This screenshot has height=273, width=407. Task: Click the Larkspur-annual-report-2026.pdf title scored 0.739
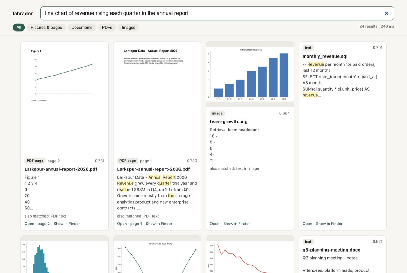[153, 169]
